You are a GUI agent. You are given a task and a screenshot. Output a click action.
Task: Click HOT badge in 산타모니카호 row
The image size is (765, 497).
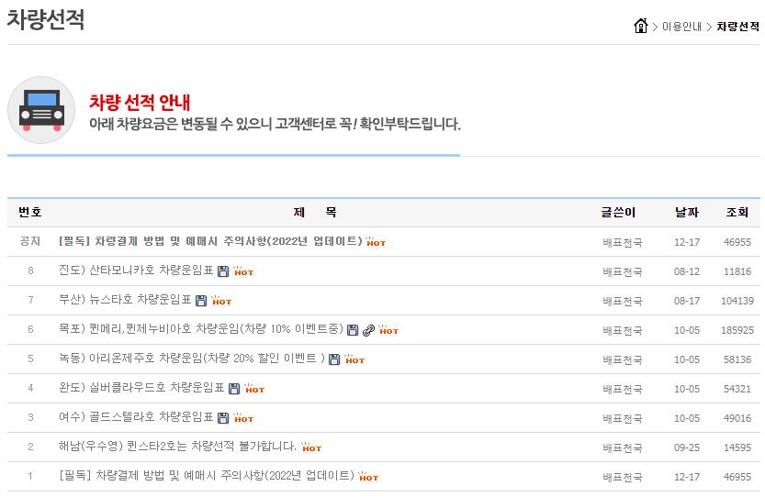[x=243, y=271]
